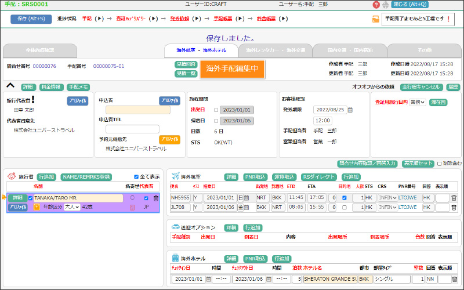464x290 pixels.
Task: Switch to the その他 tab
Action: click(424, 50)
